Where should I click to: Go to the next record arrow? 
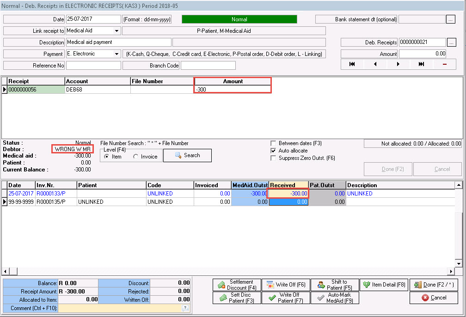(x=398, y=64)
